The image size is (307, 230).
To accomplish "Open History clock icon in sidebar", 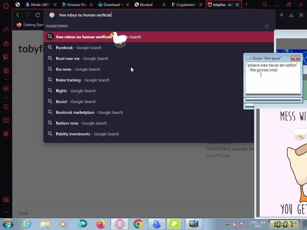I will coord(6,107).
